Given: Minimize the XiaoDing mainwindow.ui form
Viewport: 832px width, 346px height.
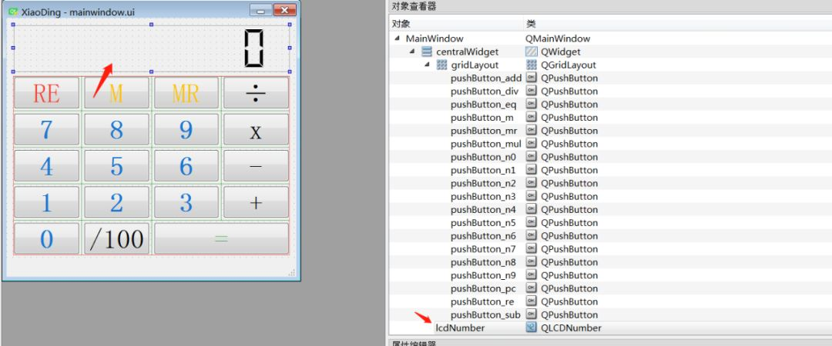Looking at the screenshot, I should (x=260, y=10).
